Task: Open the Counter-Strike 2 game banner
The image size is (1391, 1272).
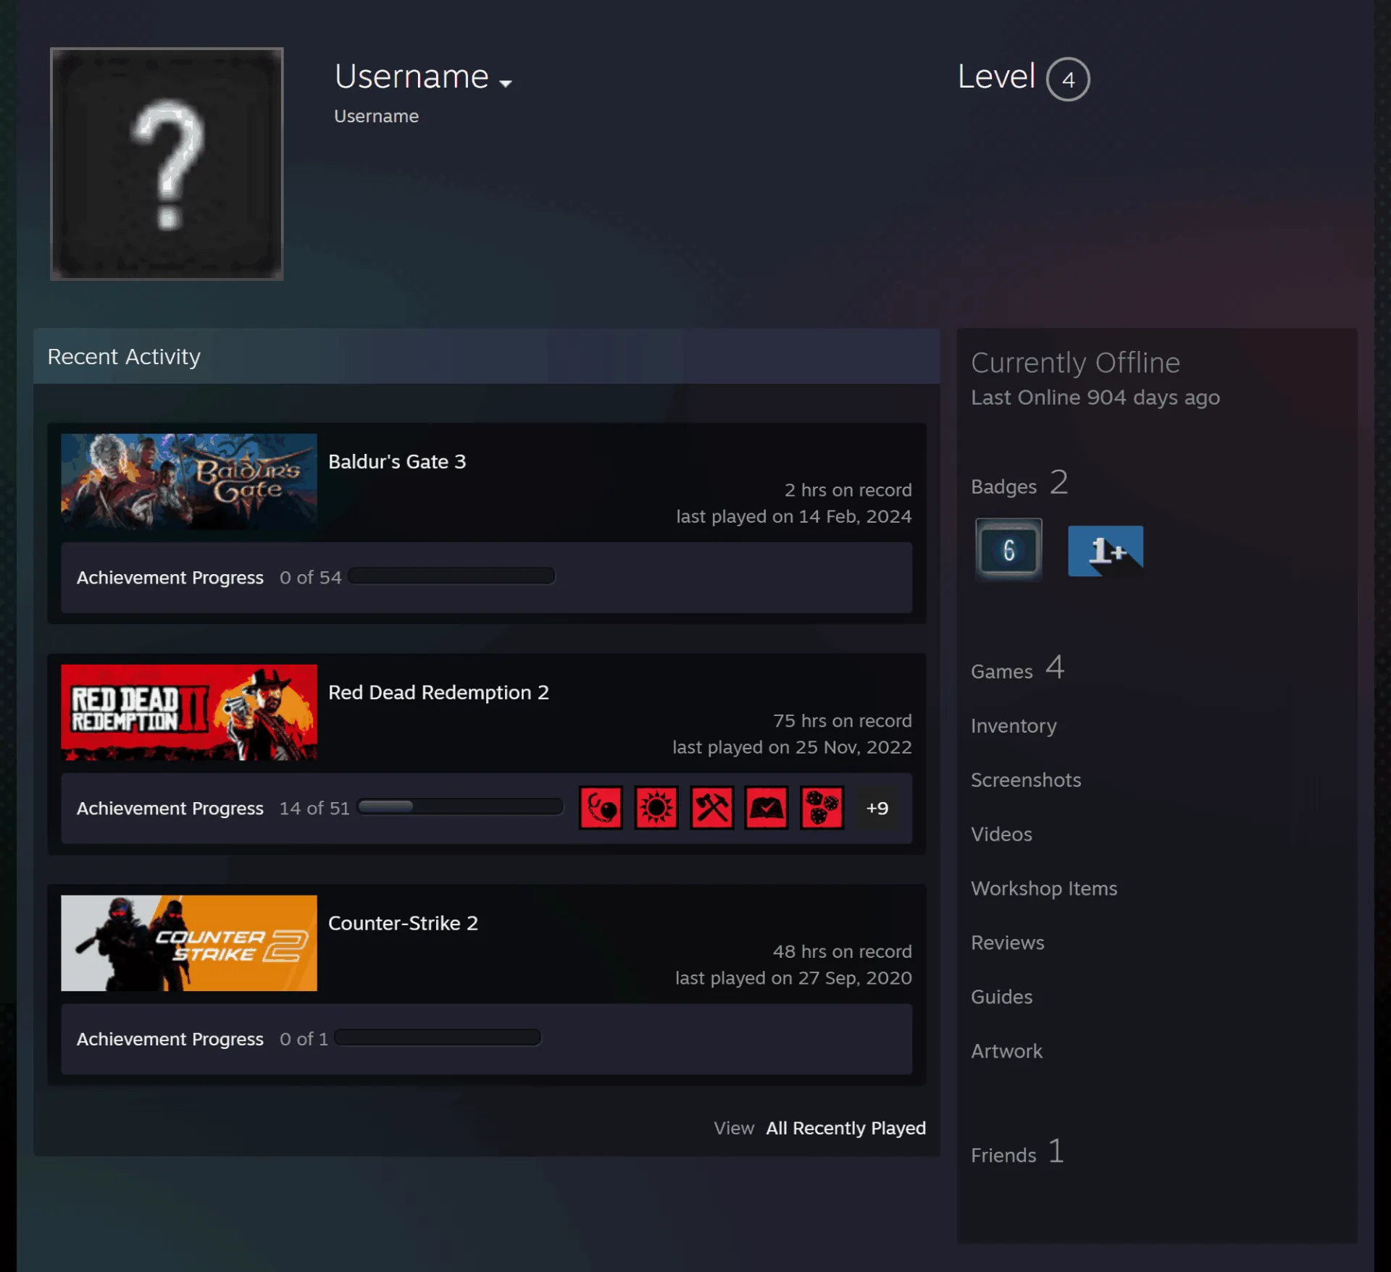Action: tap(189, 943)
